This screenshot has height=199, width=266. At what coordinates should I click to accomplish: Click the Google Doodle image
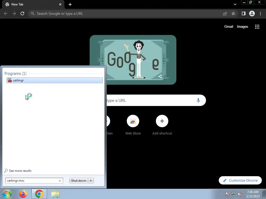133,60
